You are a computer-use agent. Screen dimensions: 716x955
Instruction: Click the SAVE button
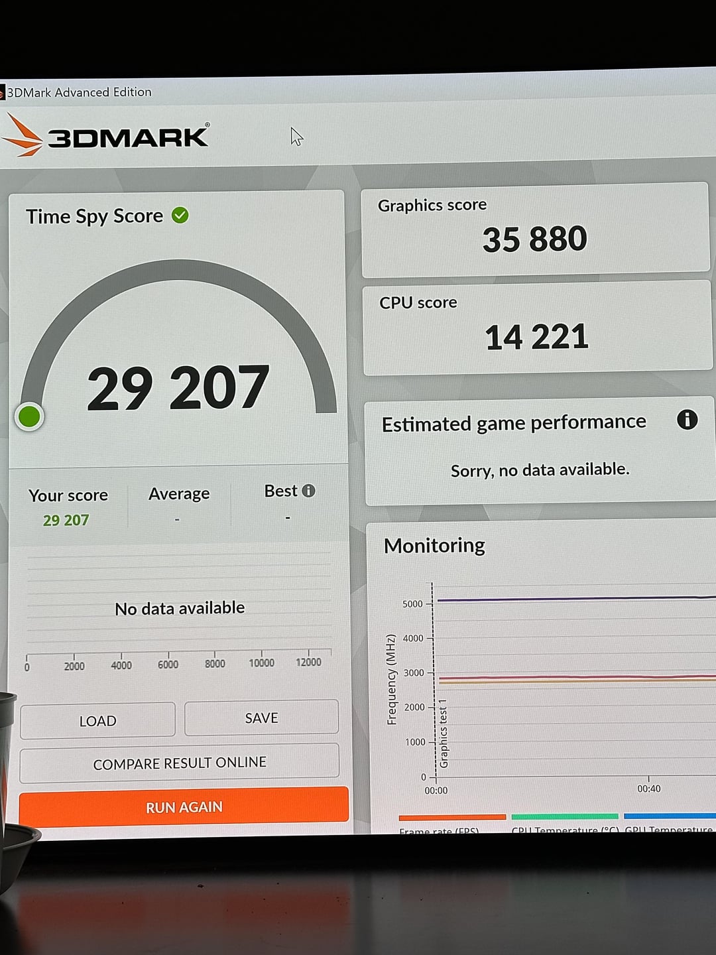[261, 718]
